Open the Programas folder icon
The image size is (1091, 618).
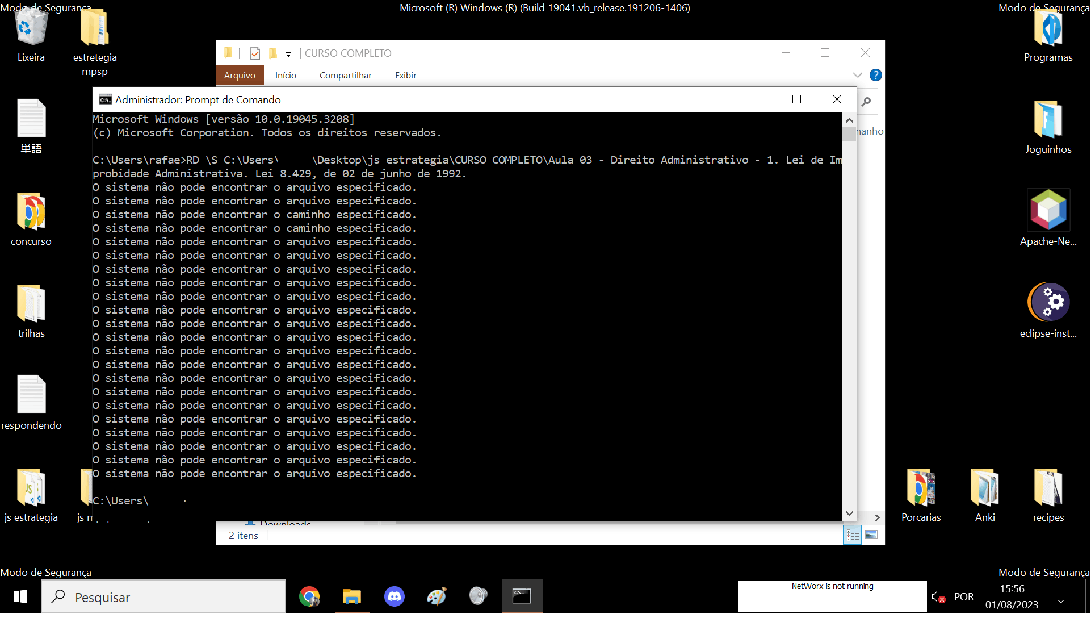[x=1047, y=30]
